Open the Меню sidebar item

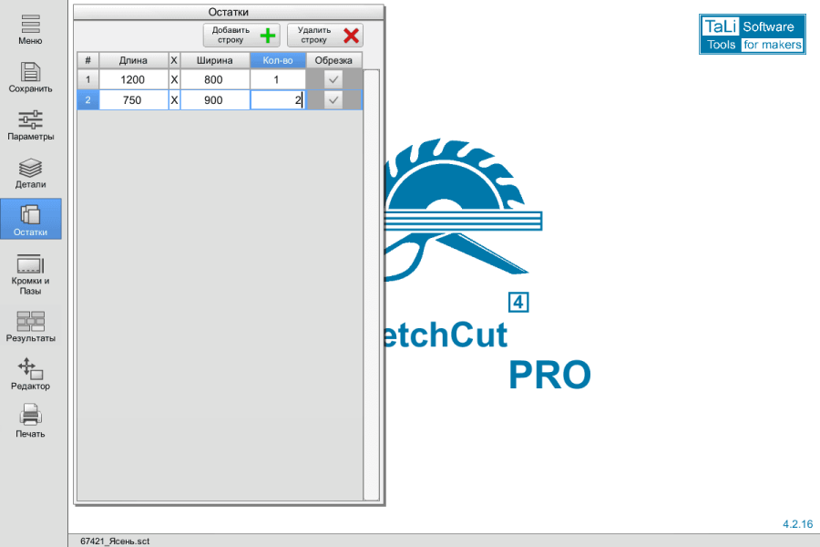[30, 30]
